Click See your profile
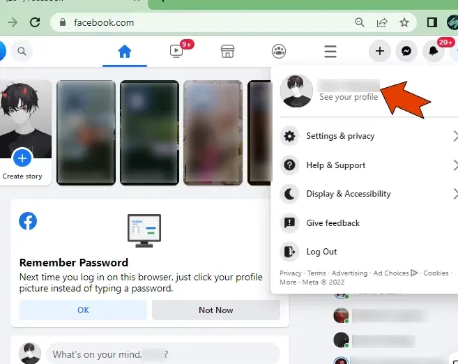This screenshot has height=364, width=458. pyautogui.click(x=349, y=97)
